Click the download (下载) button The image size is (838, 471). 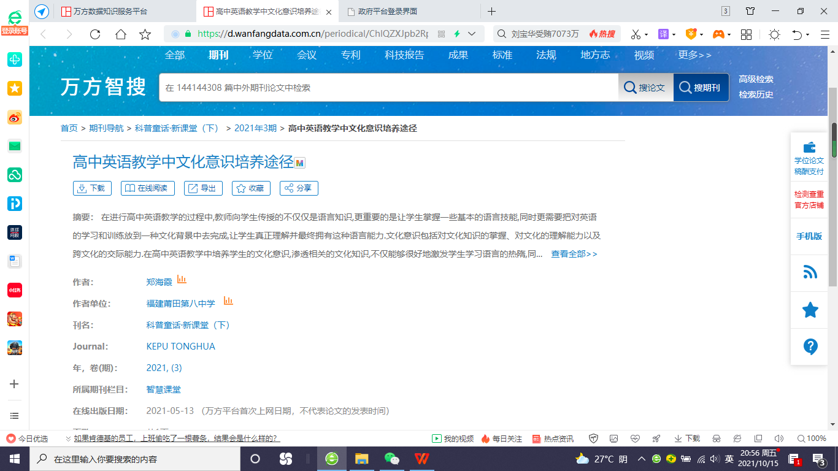click(x=92, y=188)
